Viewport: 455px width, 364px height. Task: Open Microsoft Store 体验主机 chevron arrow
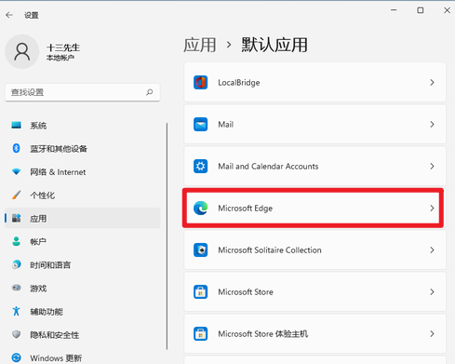coord(432,334)
